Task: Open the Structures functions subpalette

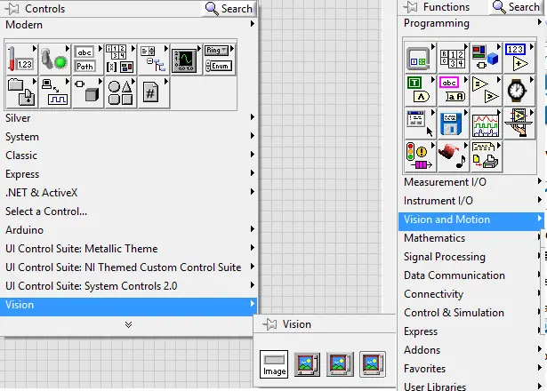Action: 420,58
